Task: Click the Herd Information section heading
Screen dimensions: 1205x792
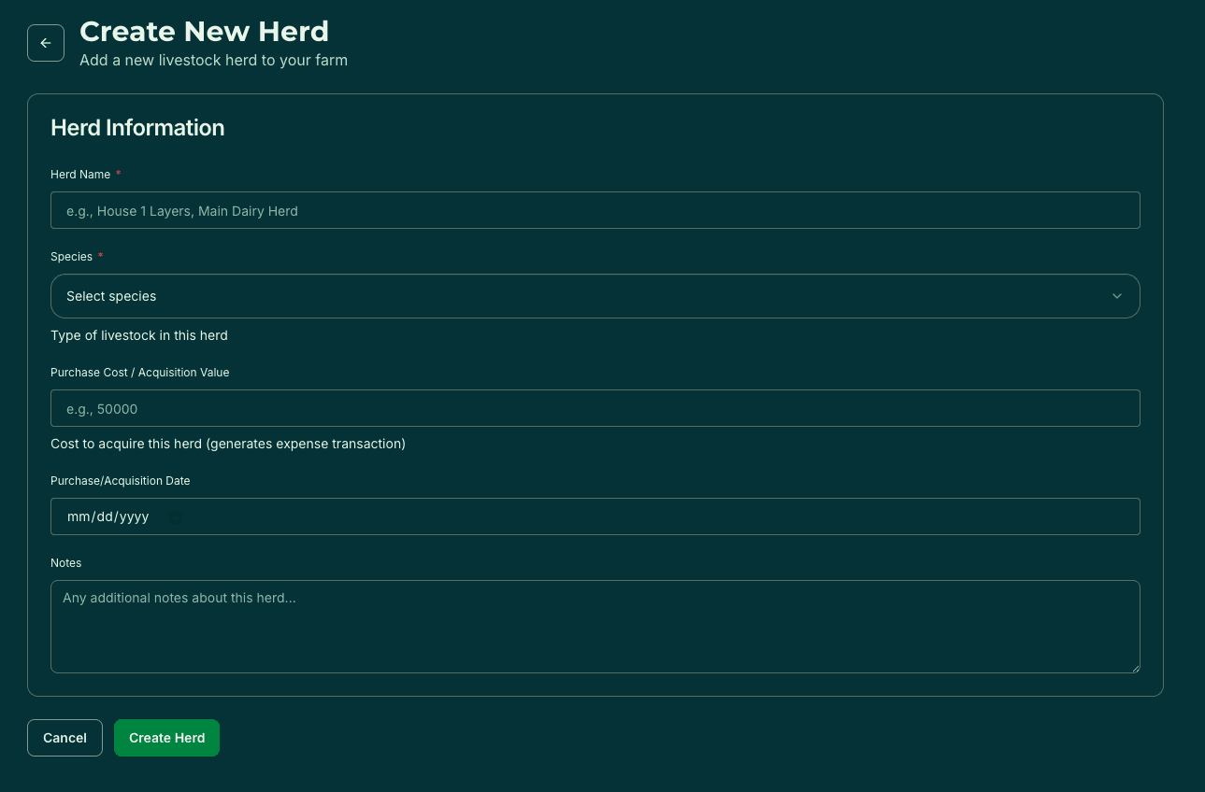Action: pyautogui.click(x=137, y=128)
